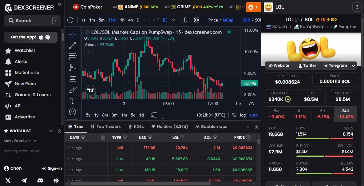Open the chart layout grid icon
Viewport: 364px width, 186px height.
197,20
